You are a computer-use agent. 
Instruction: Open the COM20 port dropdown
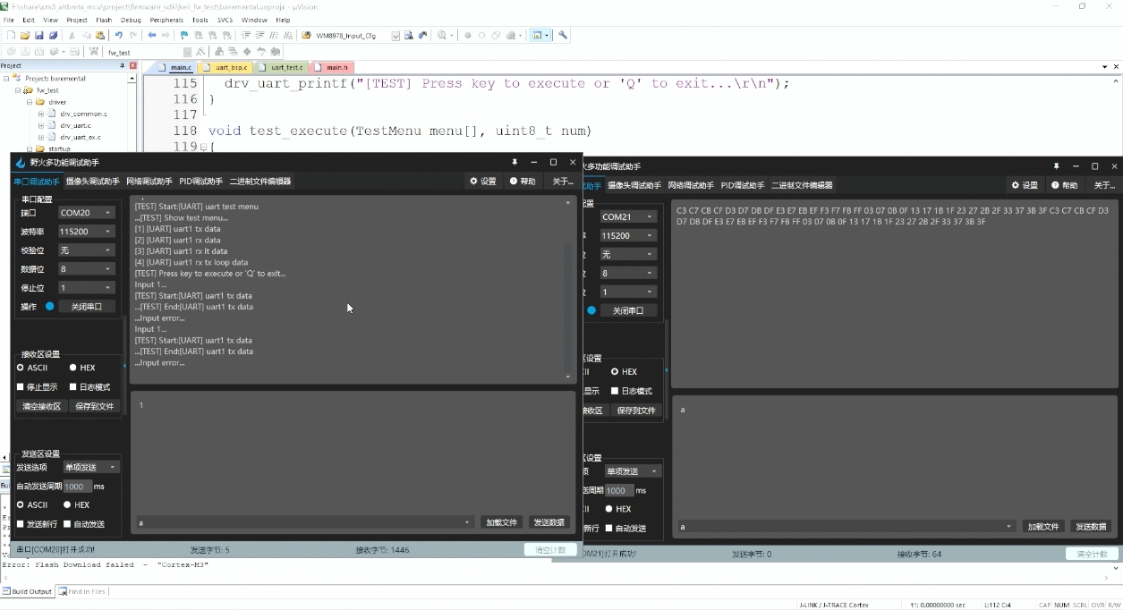pos(86,213)
